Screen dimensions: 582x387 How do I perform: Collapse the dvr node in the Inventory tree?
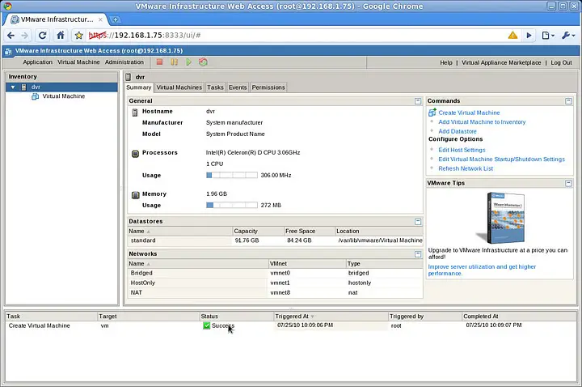(x=13, y=87)
